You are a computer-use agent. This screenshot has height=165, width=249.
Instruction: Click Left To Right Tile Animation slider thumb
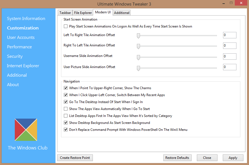pos(139,36)
